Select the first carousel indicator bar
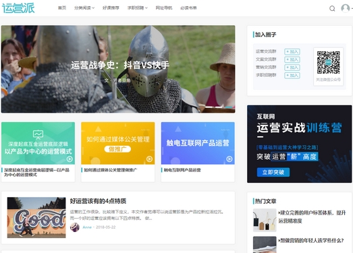This screenshot has height=253, width=353. pyautogui.click(x=209, y=107)
